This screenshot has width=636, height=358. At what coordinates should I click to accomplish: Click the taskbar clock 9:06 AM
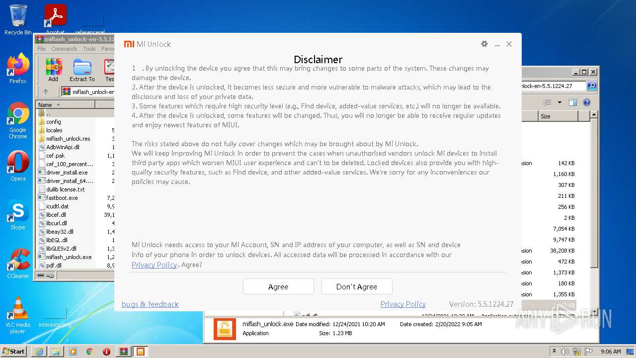coord(611,351)
